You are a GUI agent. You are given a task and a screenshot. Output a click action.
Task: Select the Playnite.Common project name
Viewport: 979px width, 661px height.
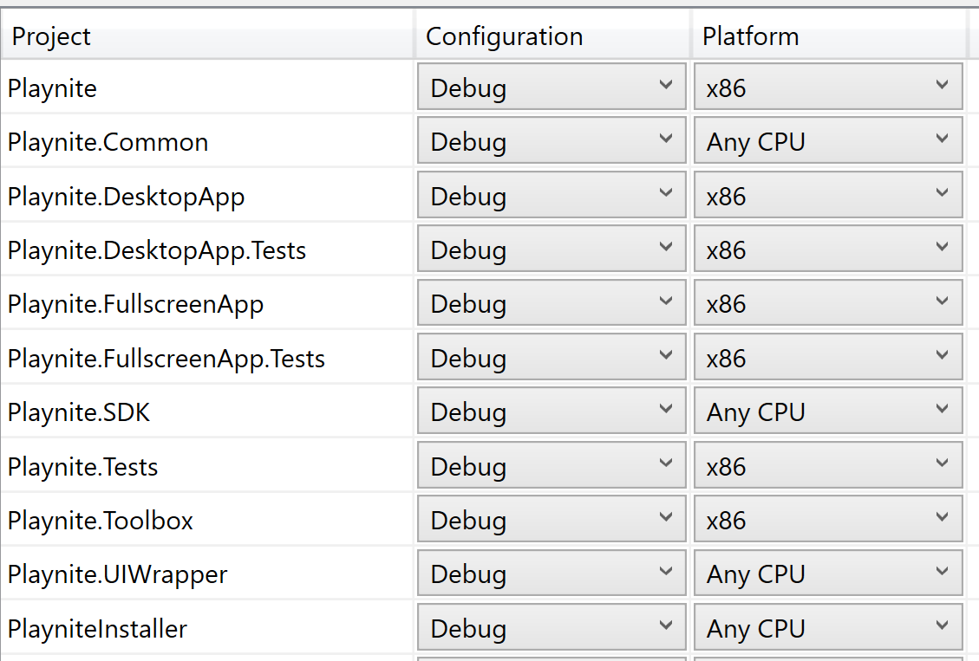108,142
